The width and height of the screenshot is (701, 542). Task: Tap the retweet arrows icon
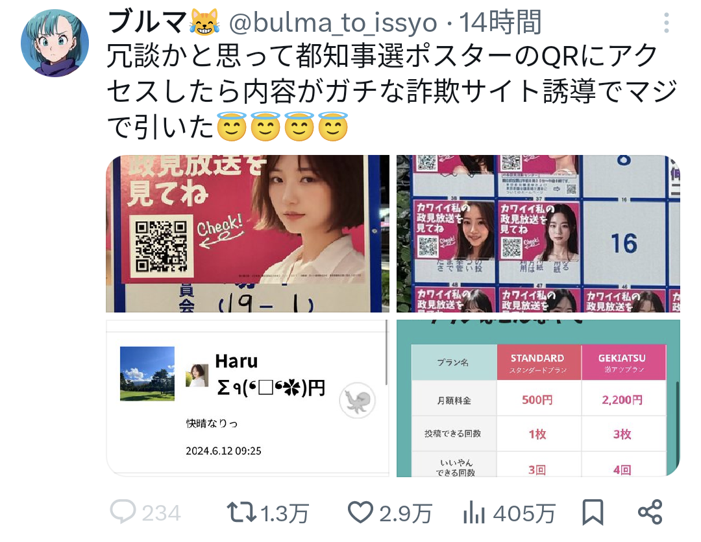coord(241,512)
